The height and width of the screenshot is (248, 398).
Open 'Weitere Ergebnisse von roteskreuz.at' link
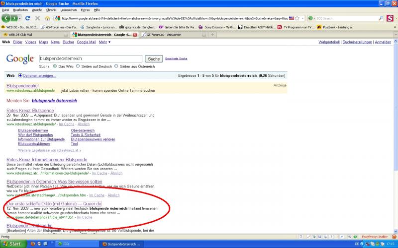tap(49, 150)
